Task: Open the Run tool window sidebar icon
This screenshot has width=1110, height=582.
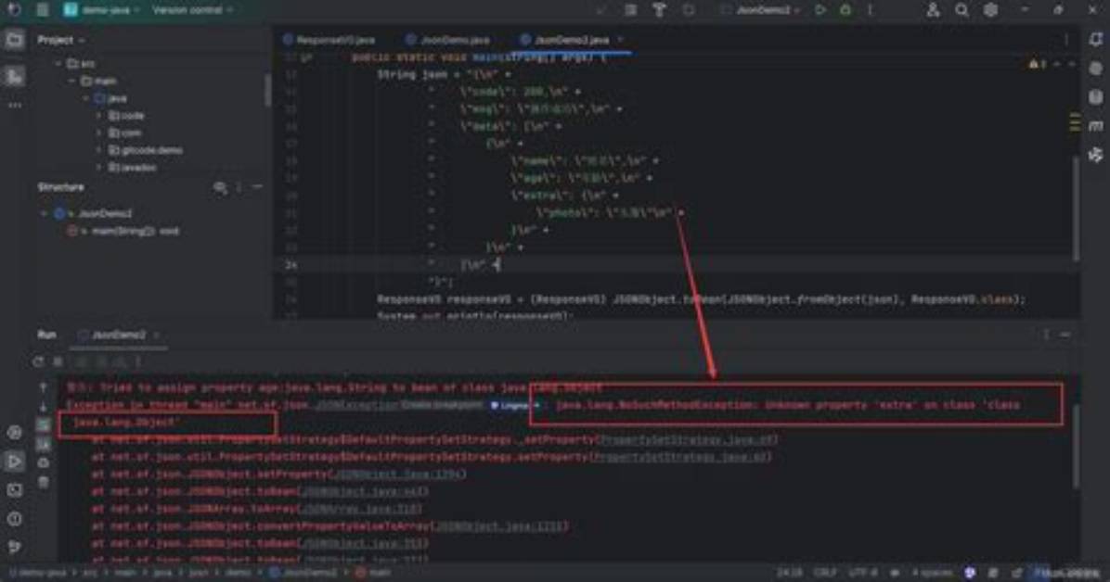Action: [x=14, y=462]
